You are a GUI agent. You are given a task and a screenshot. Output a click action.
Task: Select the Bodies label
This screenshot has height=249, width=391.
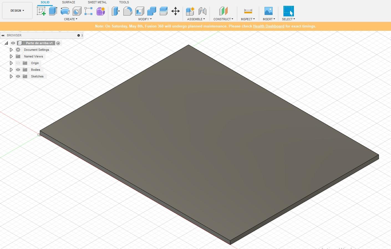tap(35, 70)
